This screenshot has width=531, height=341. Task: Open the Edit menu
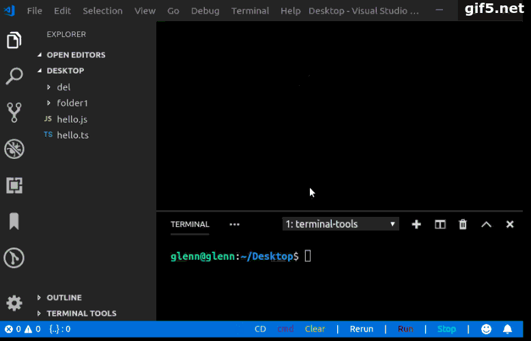point(62,11)
